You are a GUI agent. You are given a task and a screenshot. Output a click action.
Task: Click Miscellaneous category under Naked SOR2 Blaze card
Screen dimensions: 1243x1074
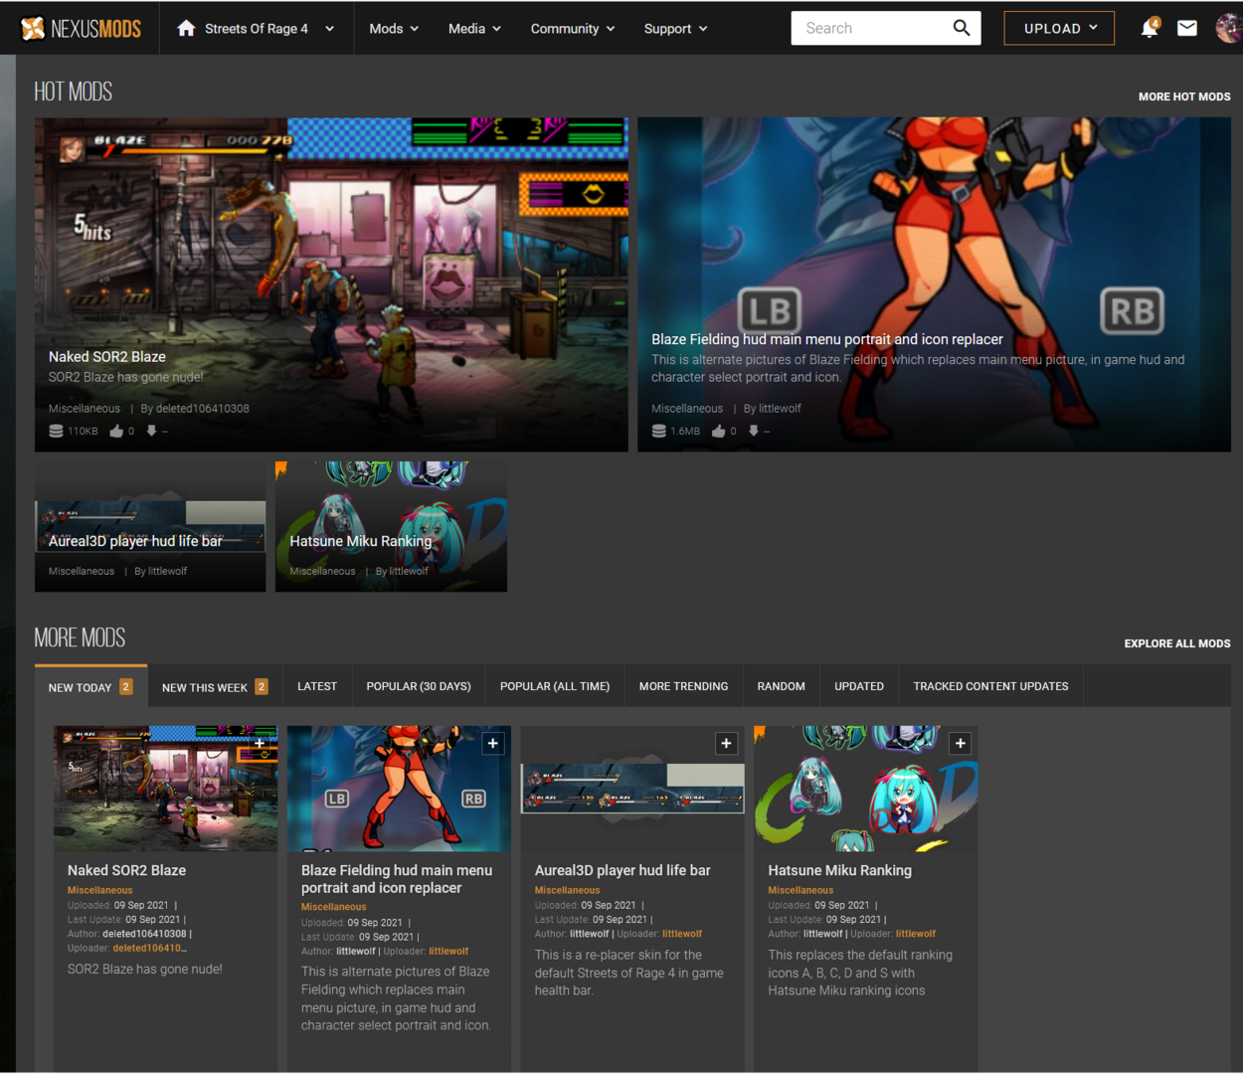pos(99,890)
